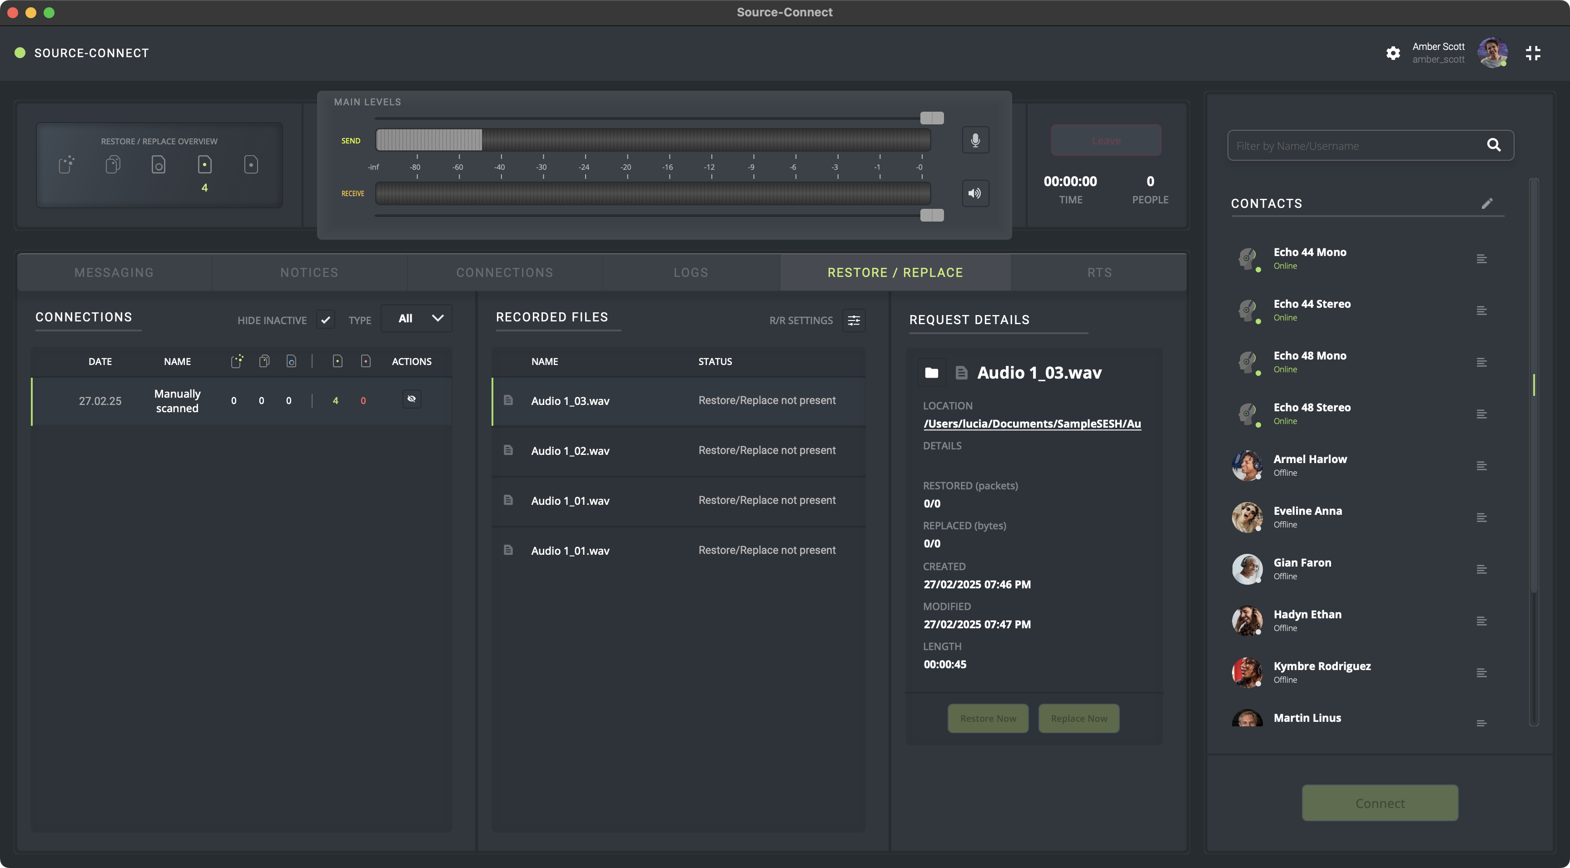Expand Armel Harlow contact options menu
This screenshot has height=868, width=1570.
tap(1481, 466)
